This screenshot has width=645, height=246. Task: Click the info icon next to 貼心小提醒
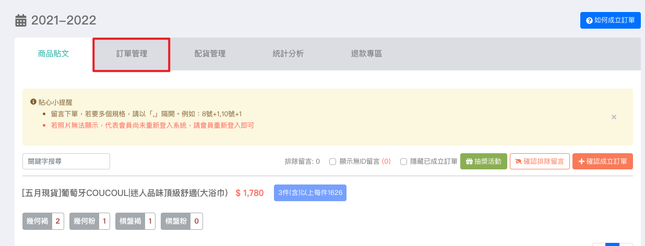click(33, 102)
